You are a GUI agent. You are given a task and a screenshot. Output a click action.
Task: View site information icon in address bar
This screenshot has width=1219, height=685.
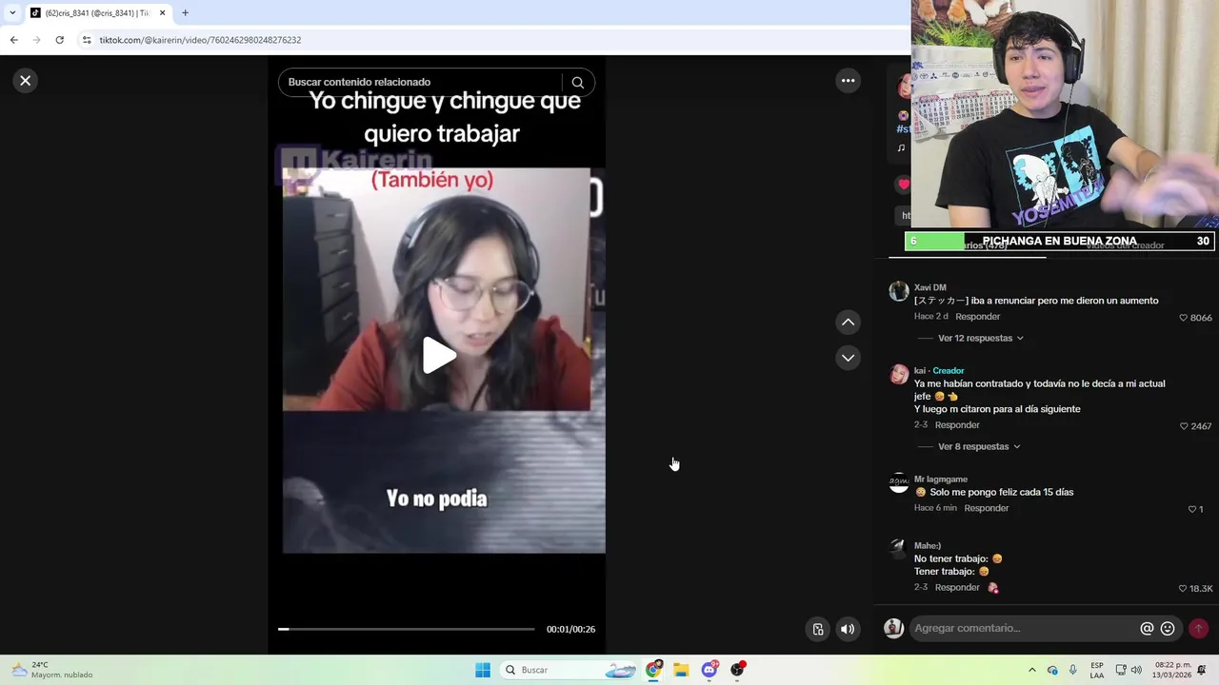coord(87,40)
